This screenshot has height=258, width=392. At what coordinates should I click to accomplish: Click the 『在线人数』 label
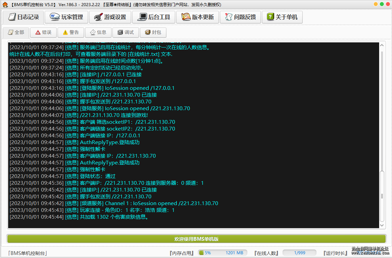pos(266,253)
